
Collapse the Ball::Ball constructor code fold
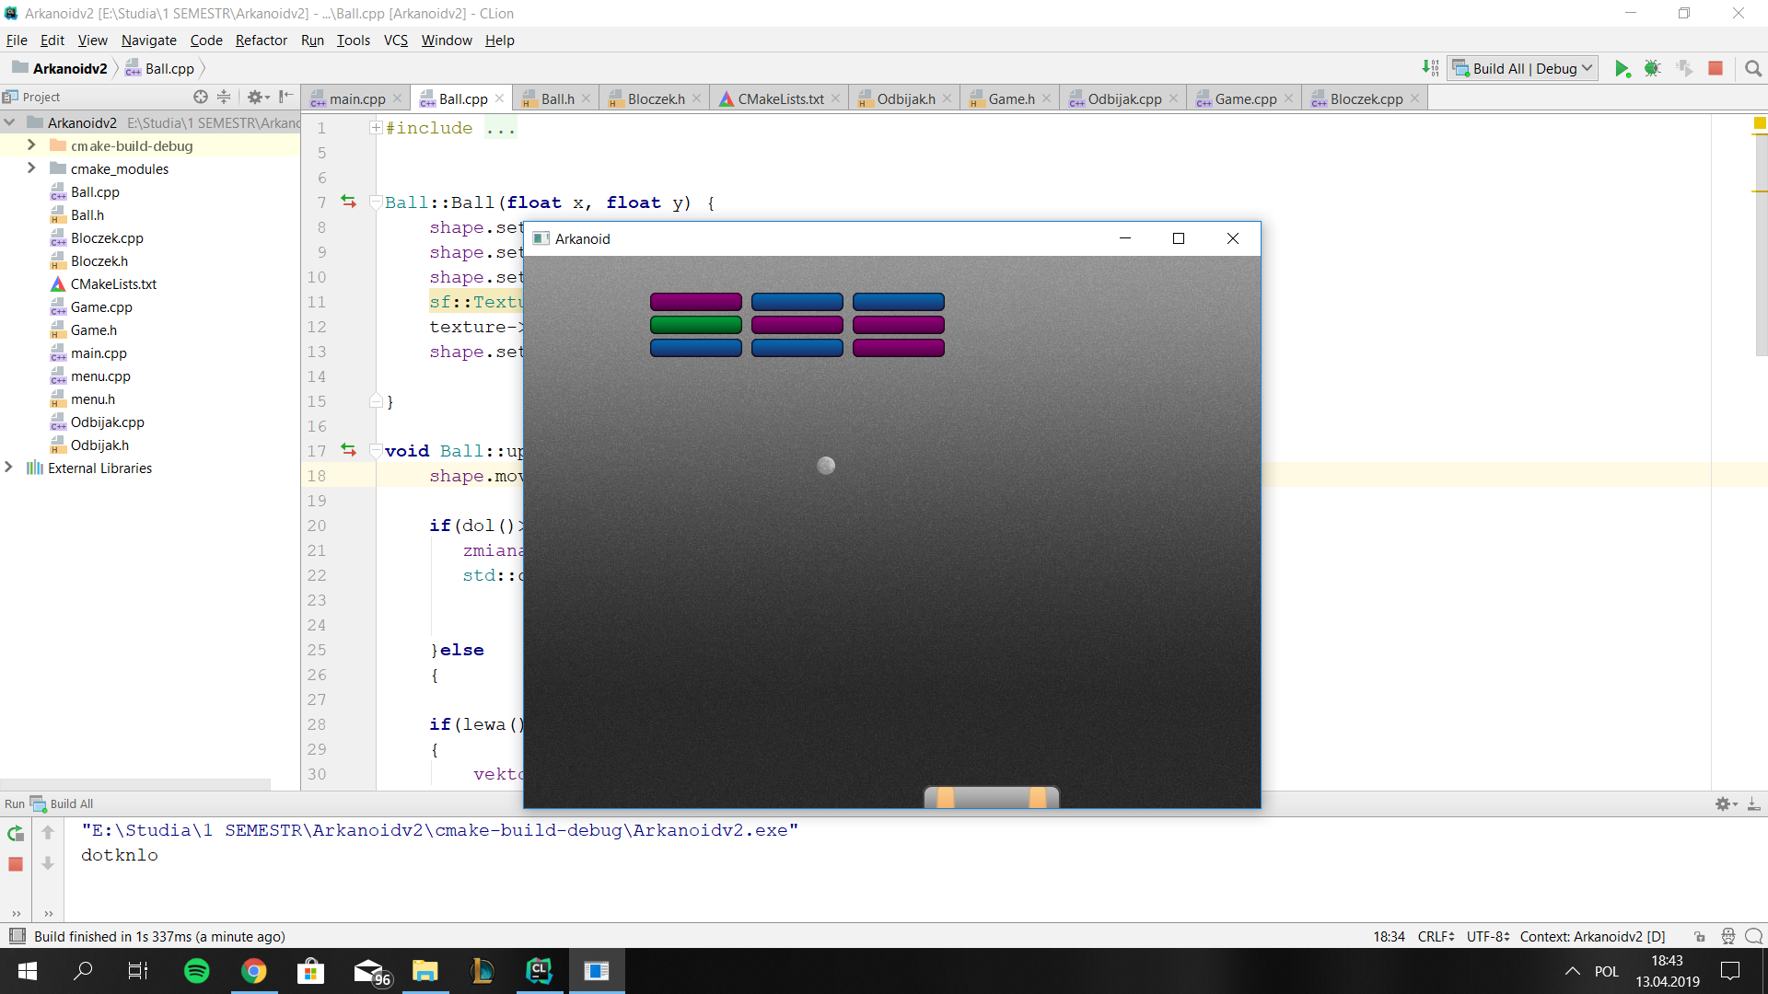375,202
